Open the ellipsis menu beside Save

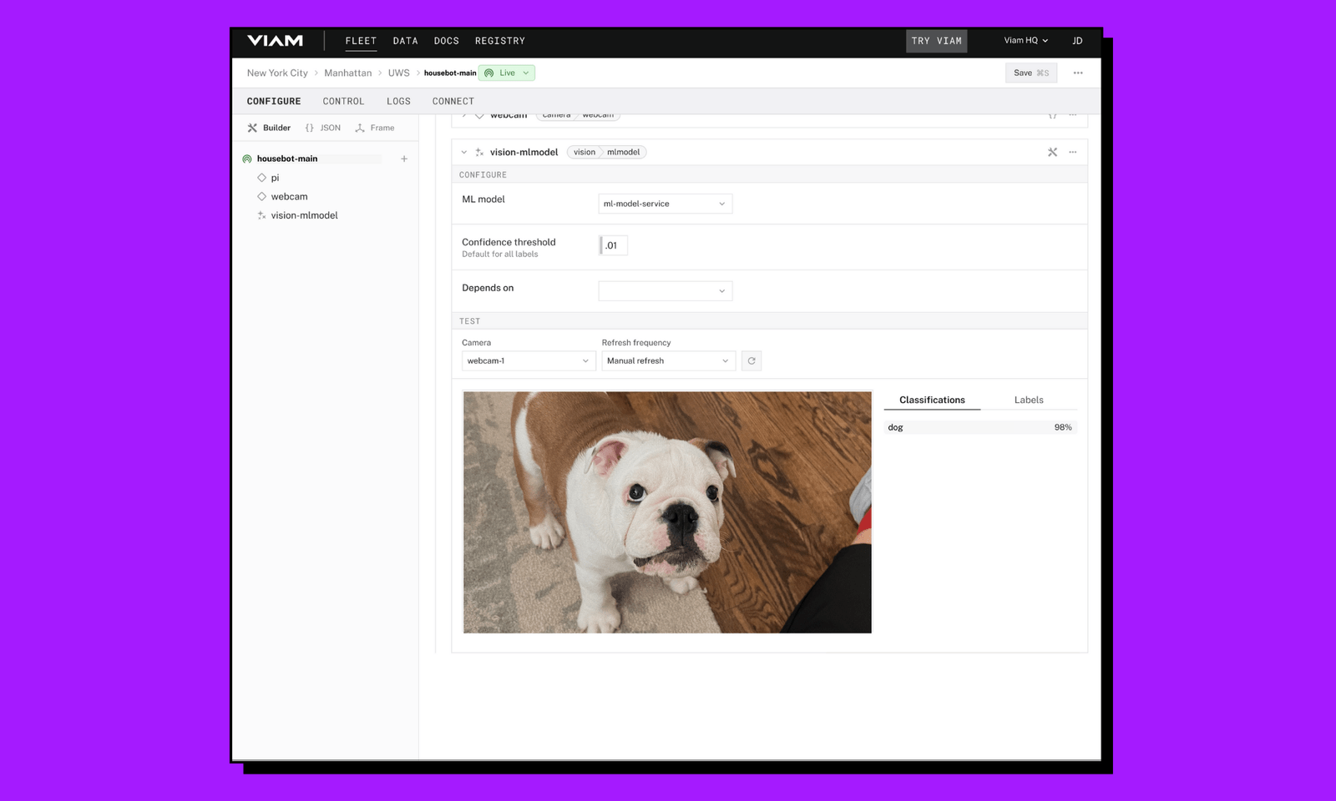coord(1078,73)
